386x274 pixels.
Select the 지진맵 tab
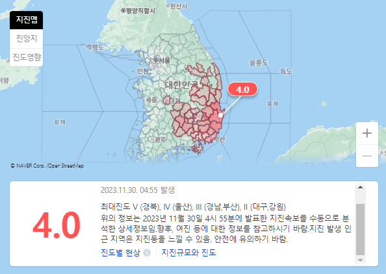click(x=27, y=20)
